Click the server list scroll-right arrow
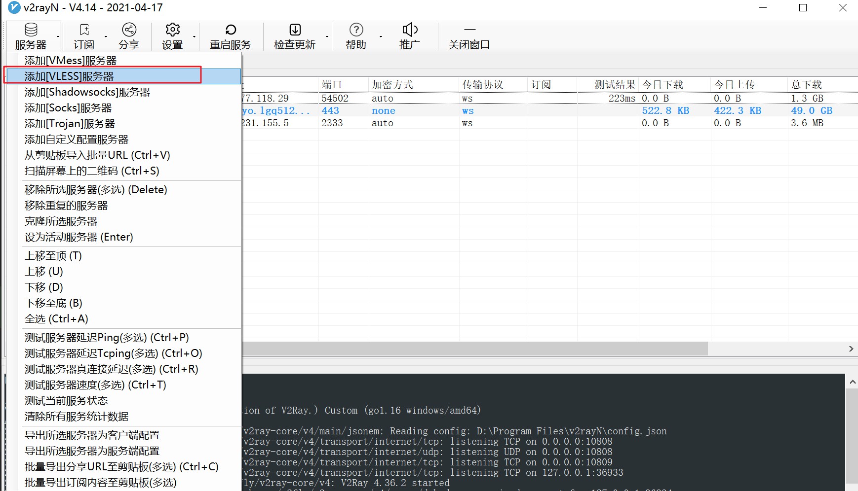Viewport: 858px width, 491px height. click(851, 349)
